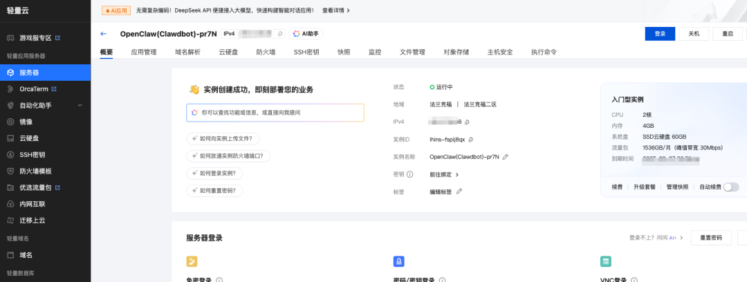
Task: Click the 服务器 cube icon
Action: (10, 73)
